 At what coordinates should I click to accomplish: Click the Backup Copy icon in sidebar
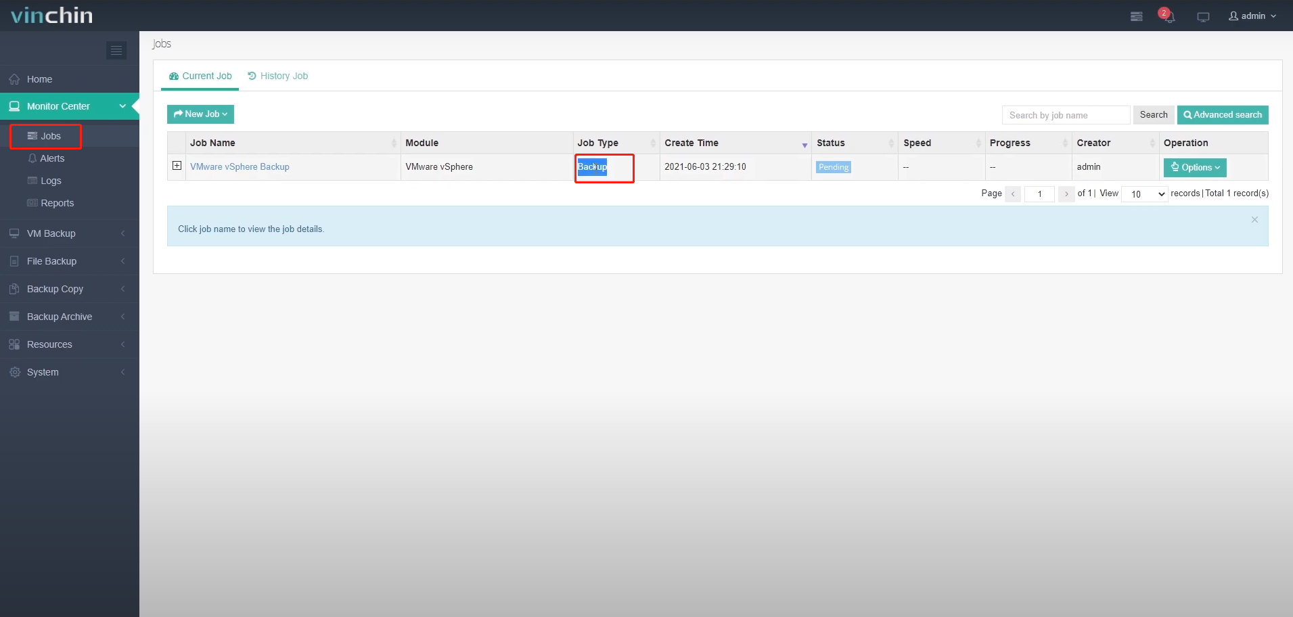[x=14, y=289]
